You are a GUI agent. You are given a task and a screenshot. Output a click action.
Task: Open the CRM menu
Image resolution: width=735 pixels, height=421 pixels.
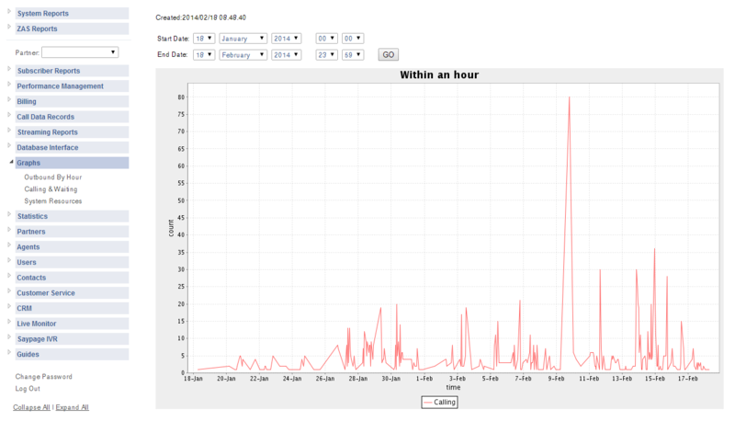[72, 309]
